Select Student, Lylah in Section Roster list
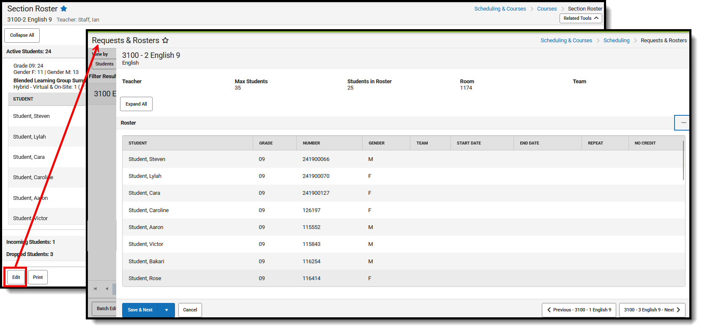The height and width of the screenshot is (330, 702). [29, 137]
